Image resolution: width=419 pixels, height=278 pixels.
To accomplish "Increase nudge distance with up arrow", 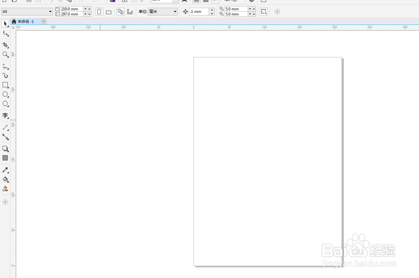I will [x=212, y=10].
